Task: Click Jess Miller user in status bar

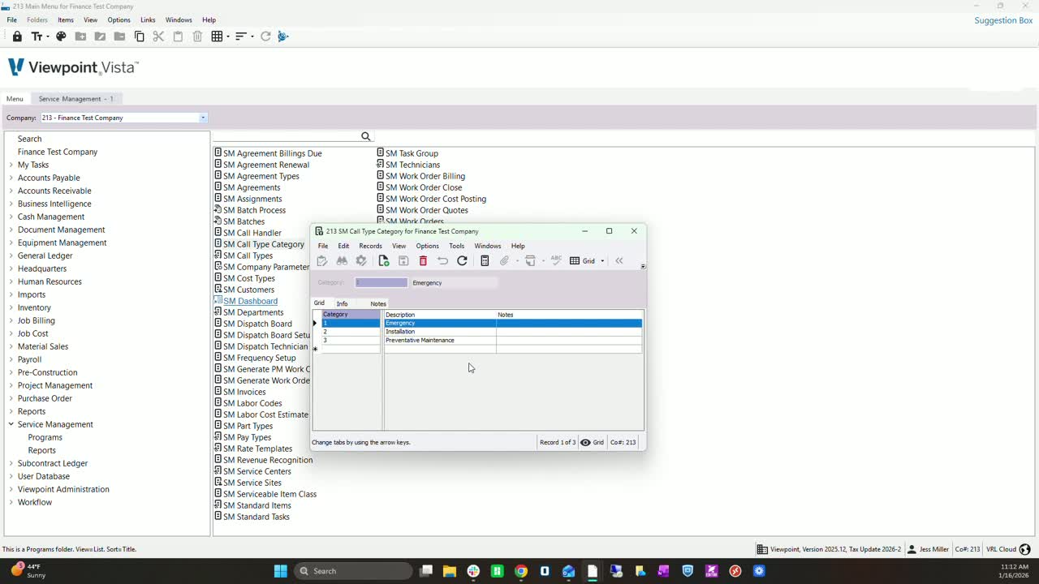Action: tap(929, 549)
